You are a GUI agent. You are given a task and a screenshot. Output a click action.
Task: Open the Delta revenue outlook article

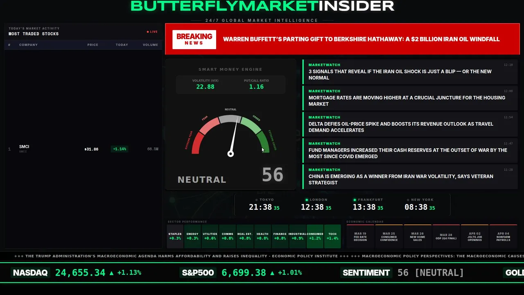(410, 124)
